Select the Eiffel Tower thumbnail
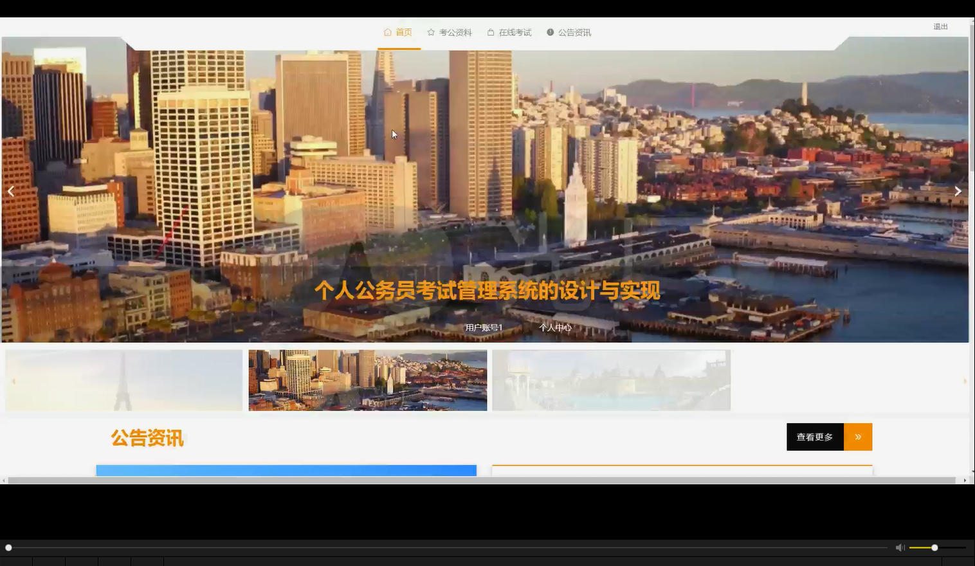975x566 pixels. (123, 380)
